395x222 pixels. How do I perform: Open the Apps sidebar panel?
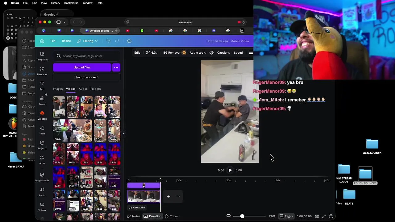click(x=42, y=160)
